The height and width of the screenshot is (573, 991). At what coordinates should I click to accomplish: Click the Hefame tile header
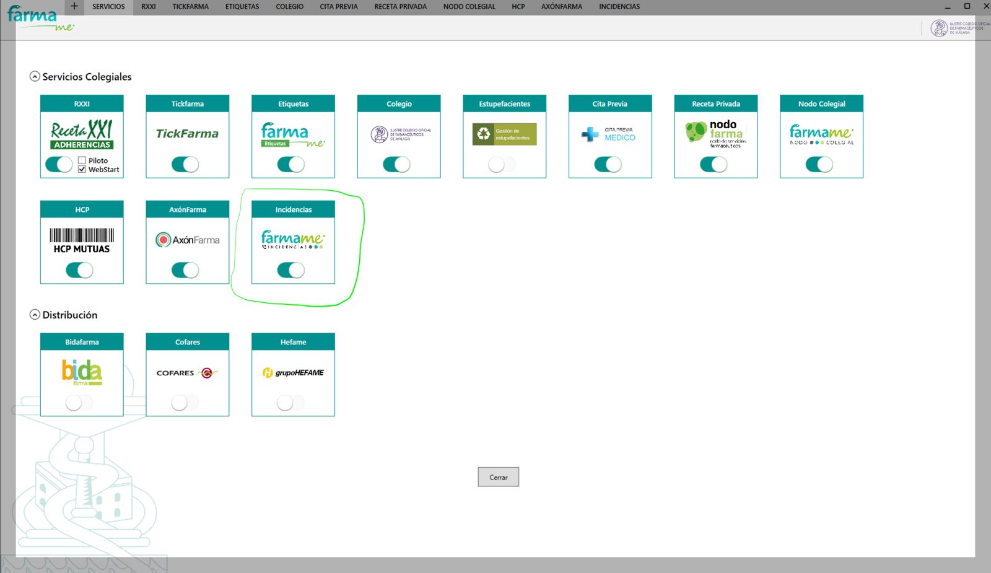[293, 342]
